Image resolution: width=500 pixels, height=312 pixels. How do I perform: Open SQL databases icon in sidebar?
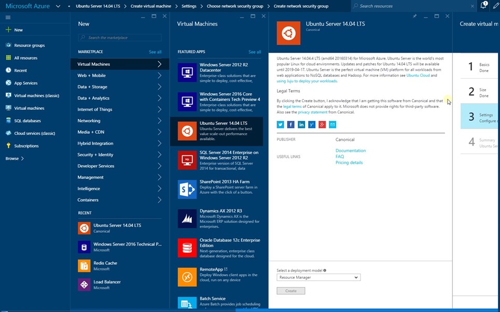pyautogui.click(x=8, y=120)
